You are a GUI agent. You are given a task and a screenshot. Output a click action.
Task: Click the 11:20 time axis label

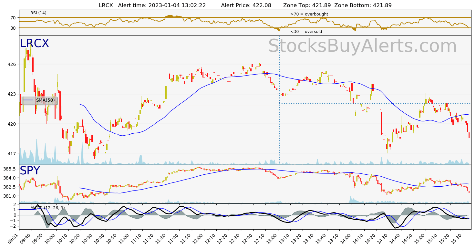point(148,238)
